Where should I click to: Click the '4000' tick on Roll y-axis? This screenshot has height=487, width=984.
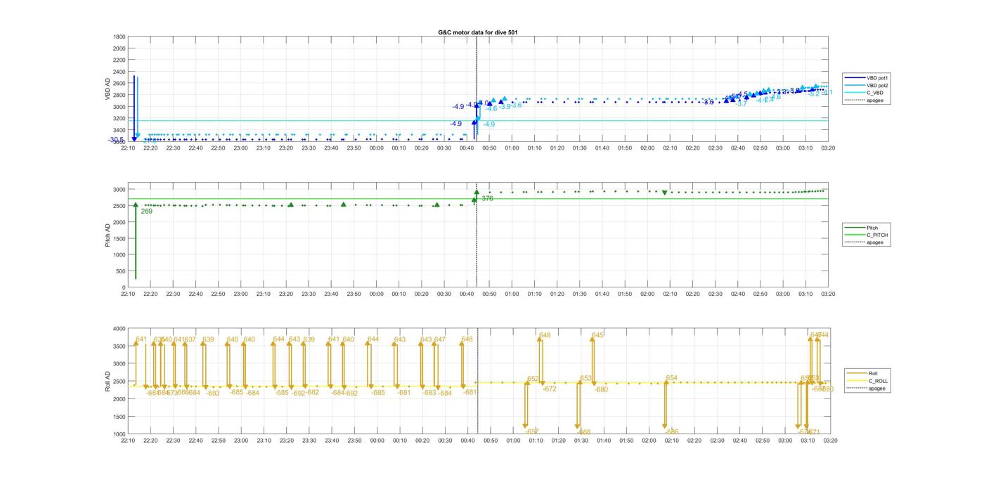click(119, 328)
